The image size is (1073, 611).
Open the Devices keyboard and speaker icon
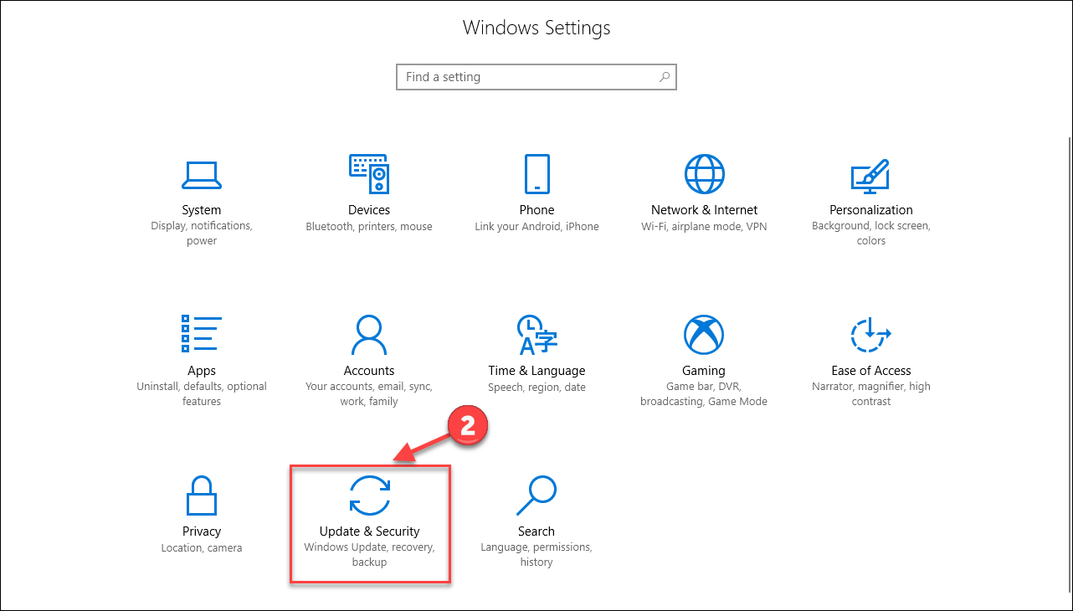369,174
